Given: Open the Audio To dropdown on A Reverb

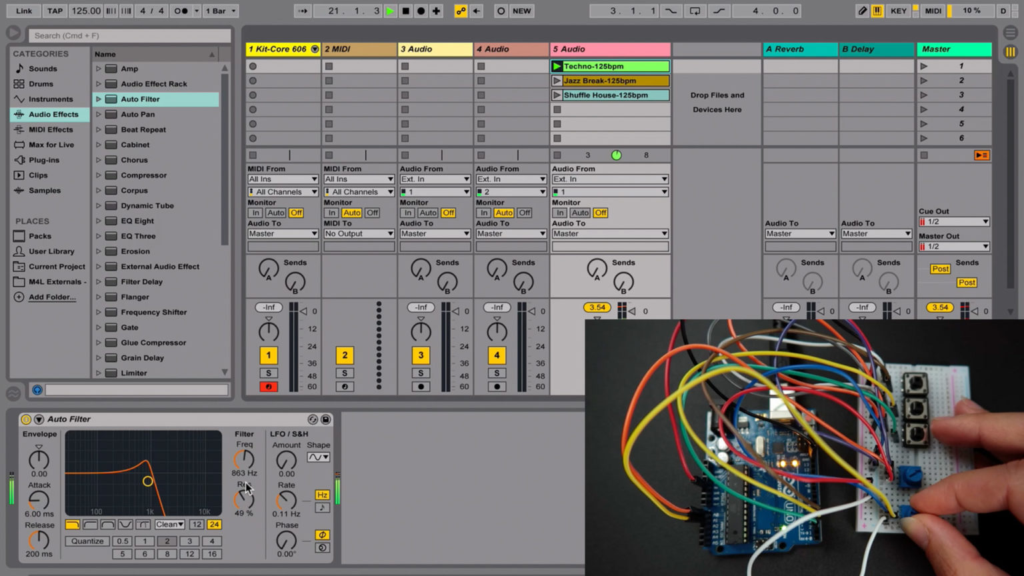Looking at the screenshot, I should (799, 233).
